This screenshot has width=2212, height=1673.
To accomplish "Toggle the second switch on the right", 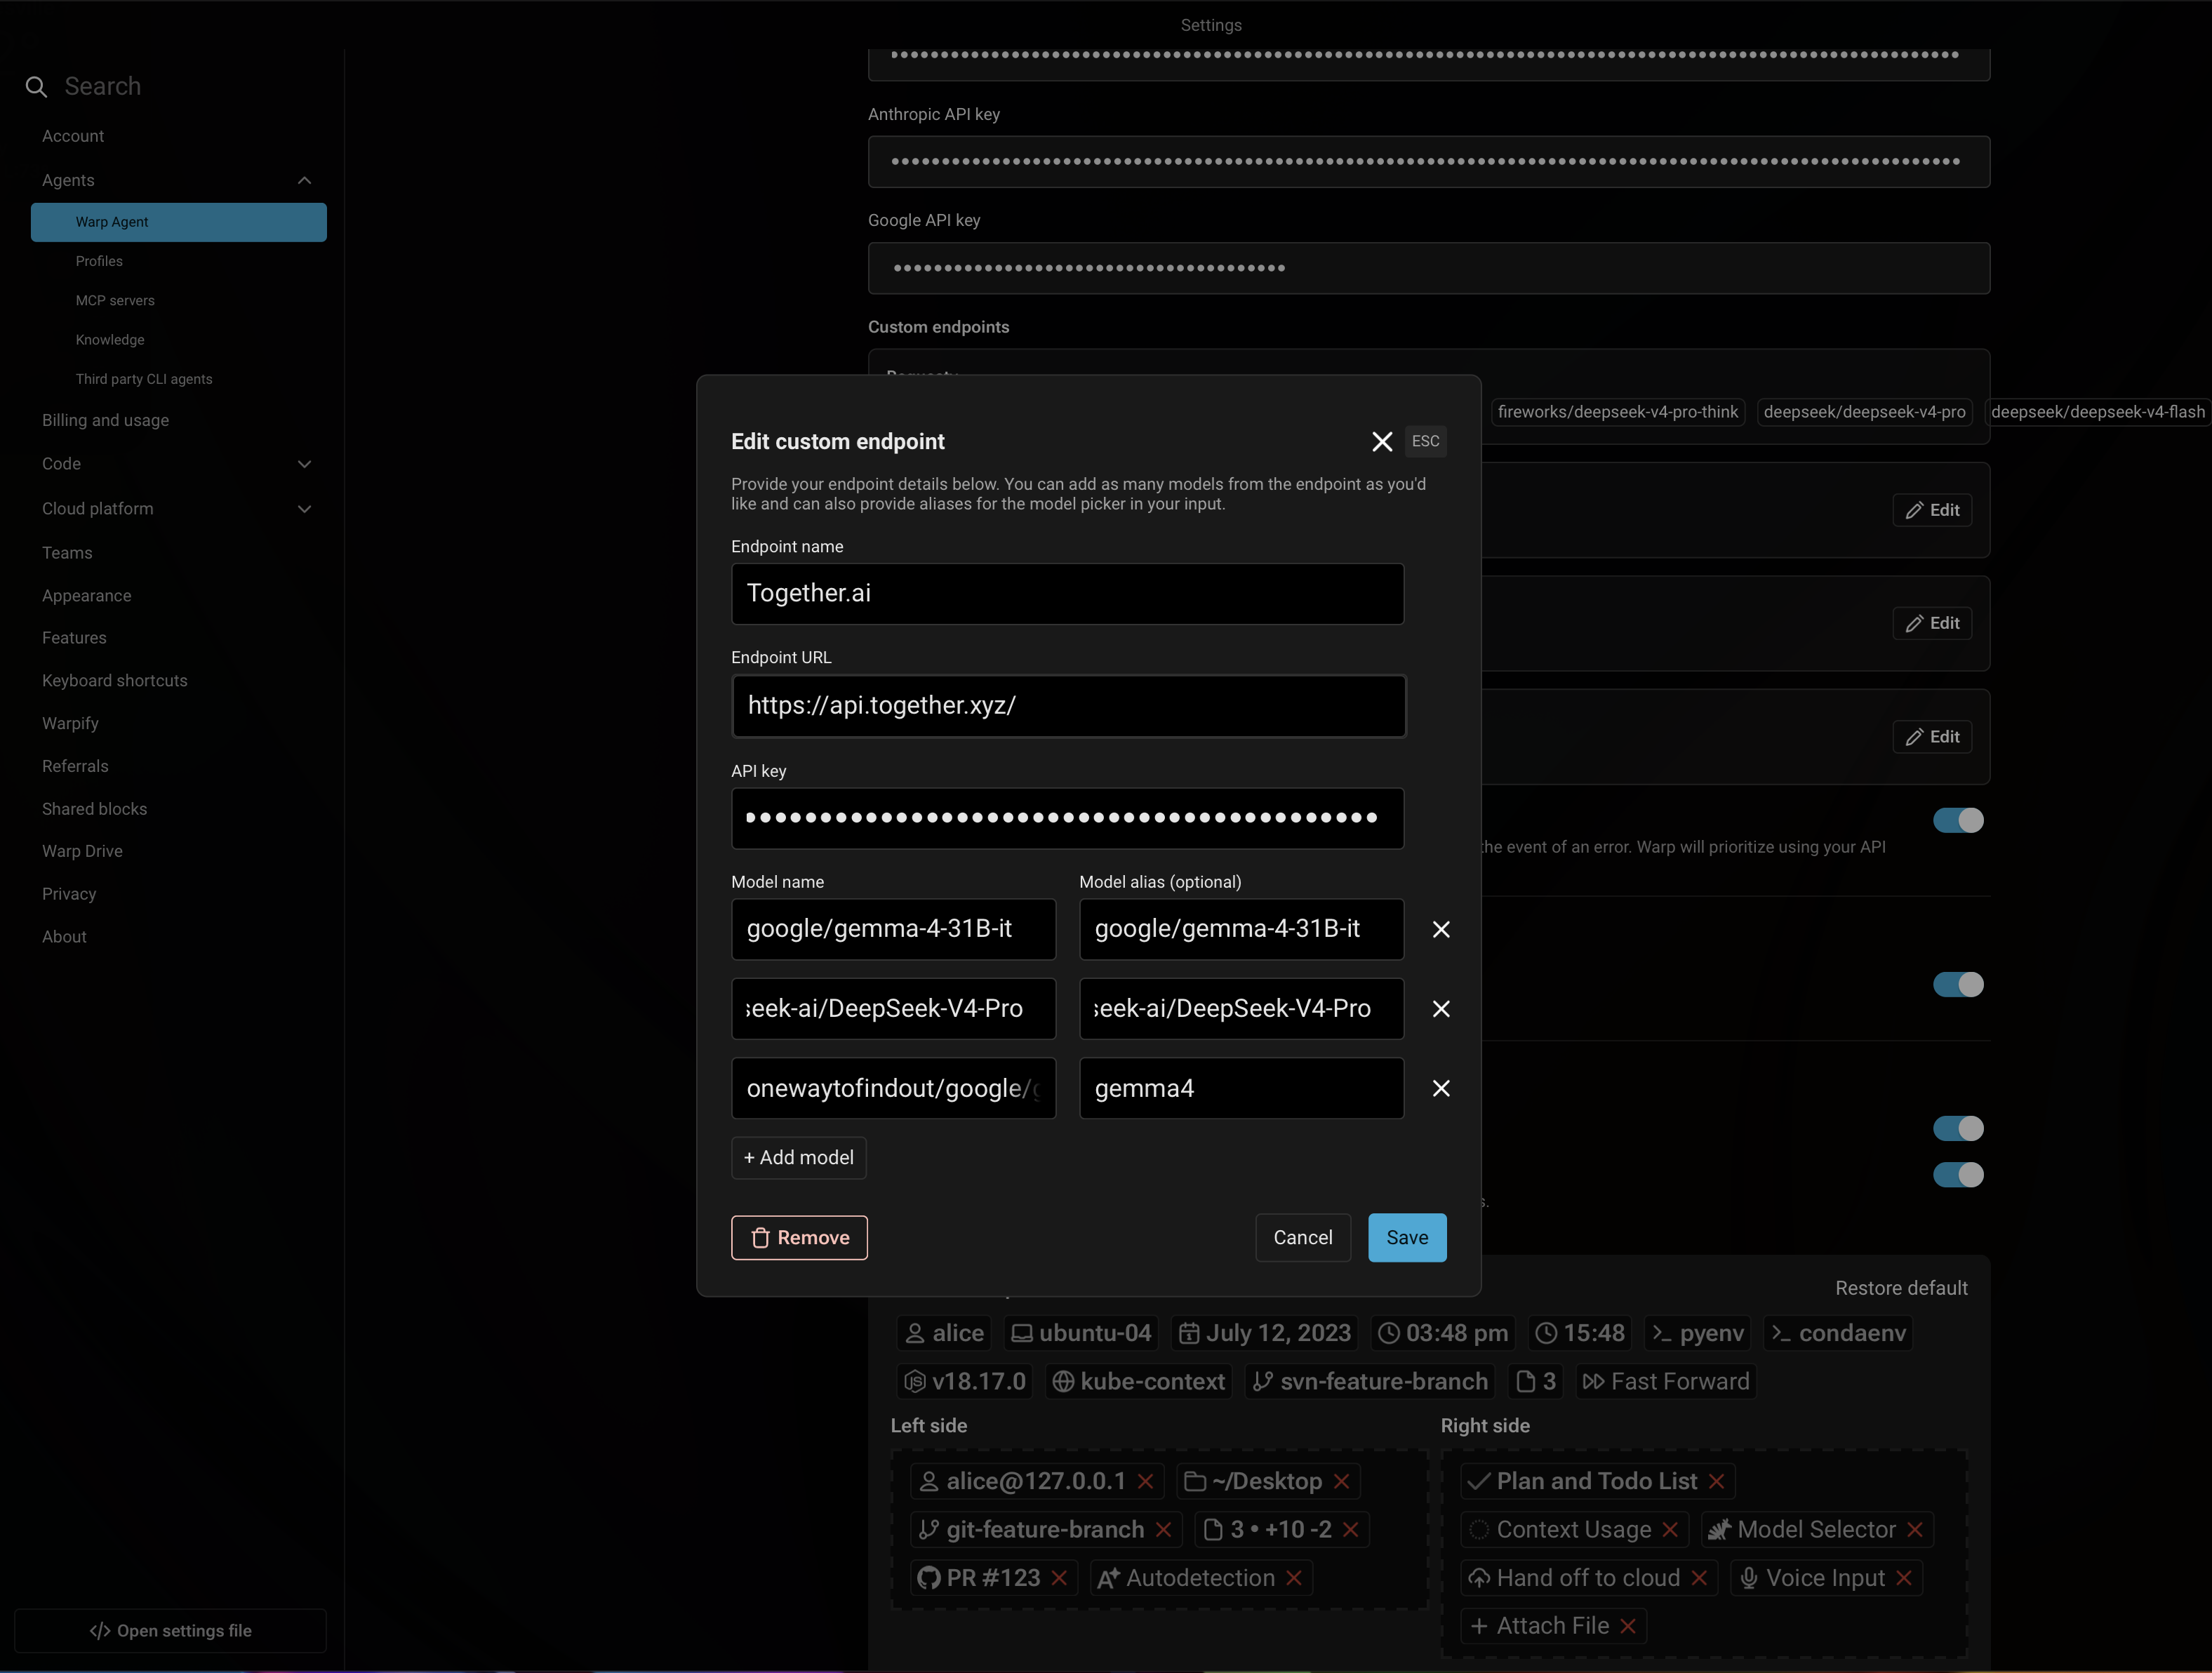I will click(1958, 985).
